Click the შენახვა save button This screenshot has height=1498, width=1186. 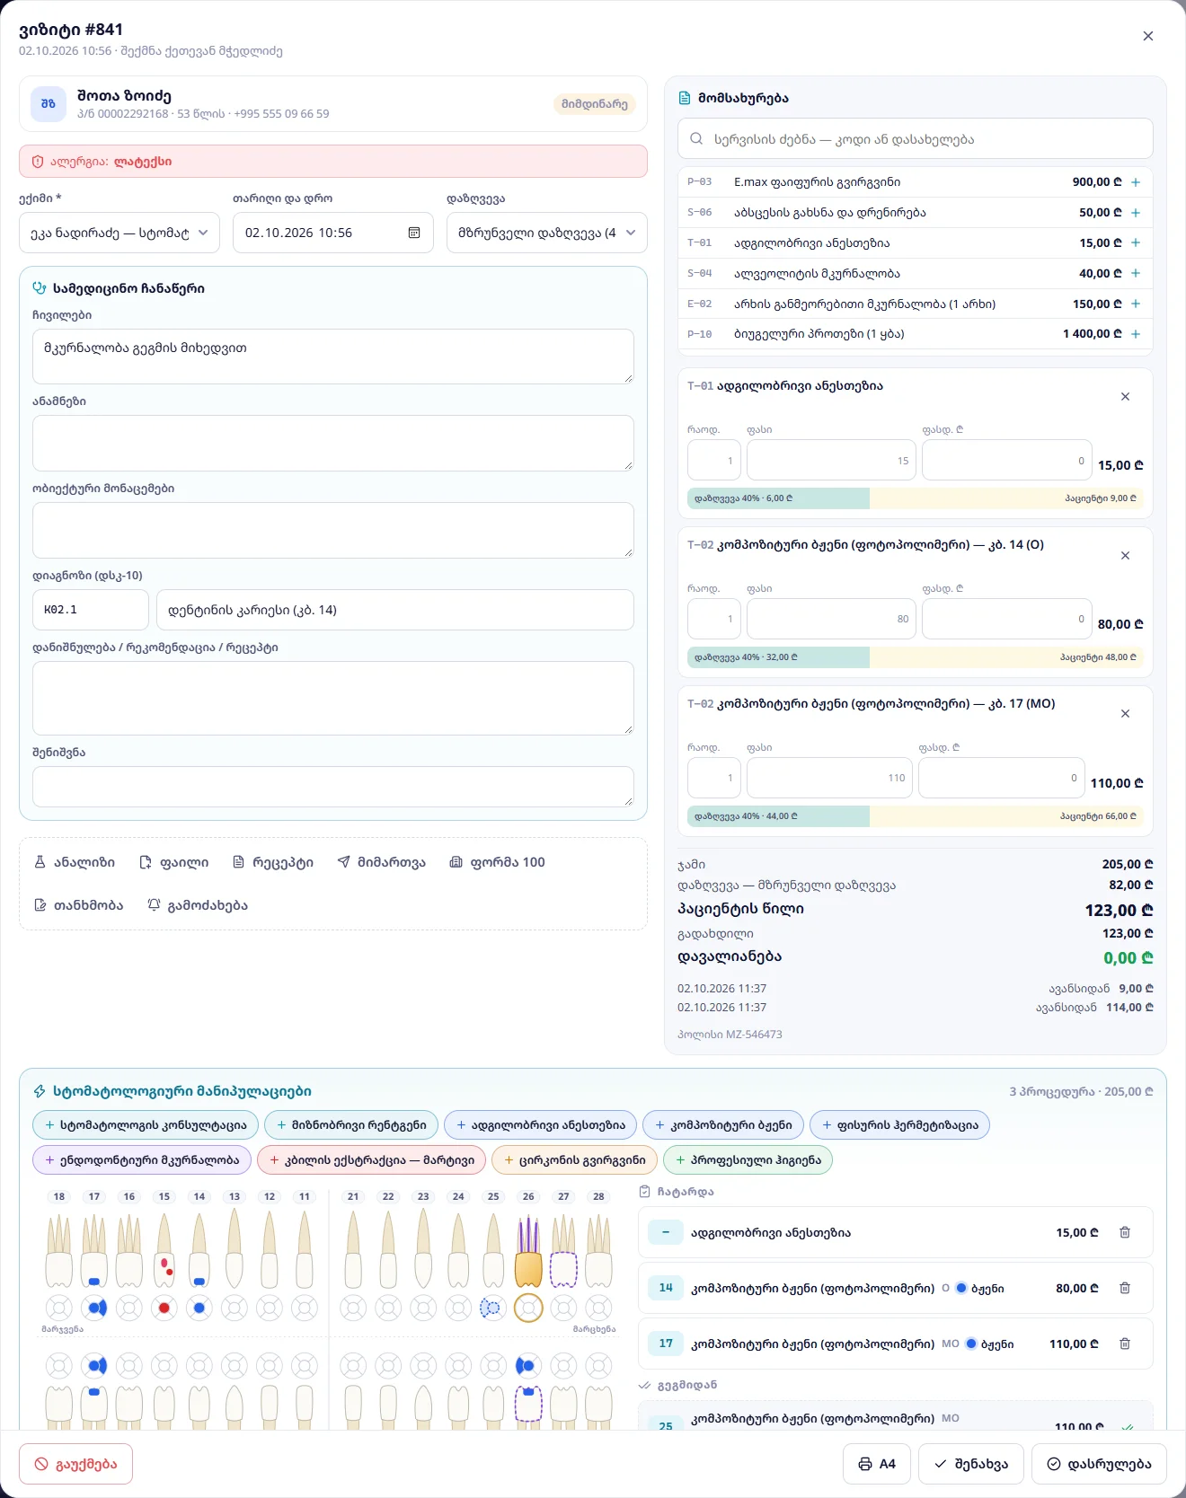click(x=971, y=1464)
